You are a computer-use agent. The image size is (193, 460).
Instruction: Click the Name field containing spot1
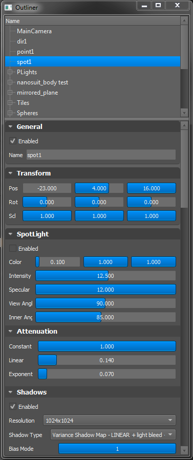click(101, 155)
